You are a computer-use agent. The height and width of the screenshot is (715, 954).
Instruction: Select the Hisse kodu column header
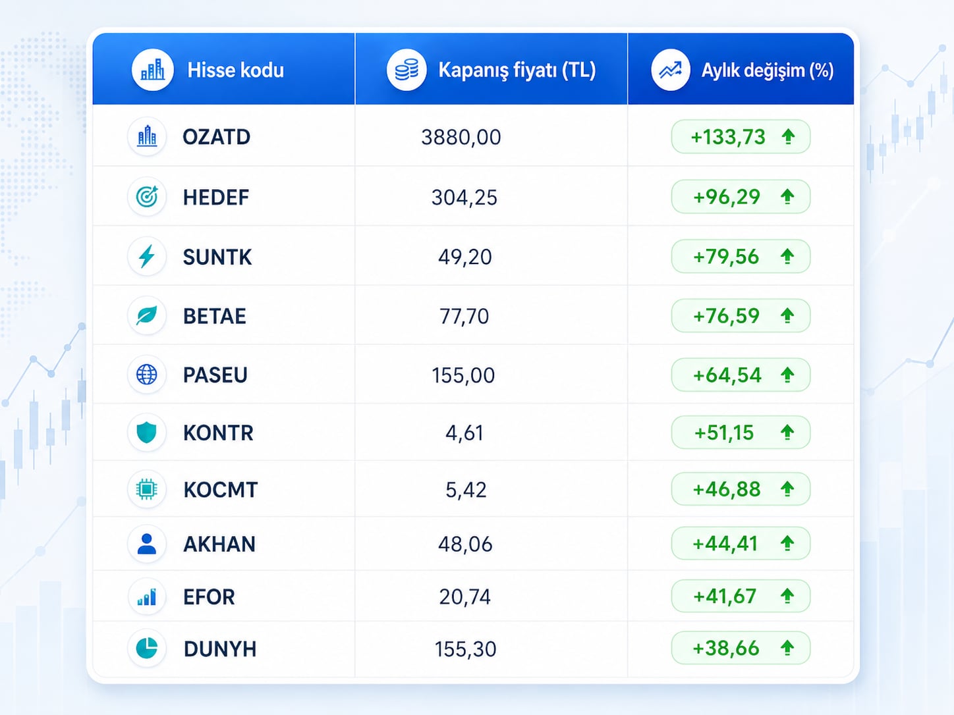(x=223, y=69)
